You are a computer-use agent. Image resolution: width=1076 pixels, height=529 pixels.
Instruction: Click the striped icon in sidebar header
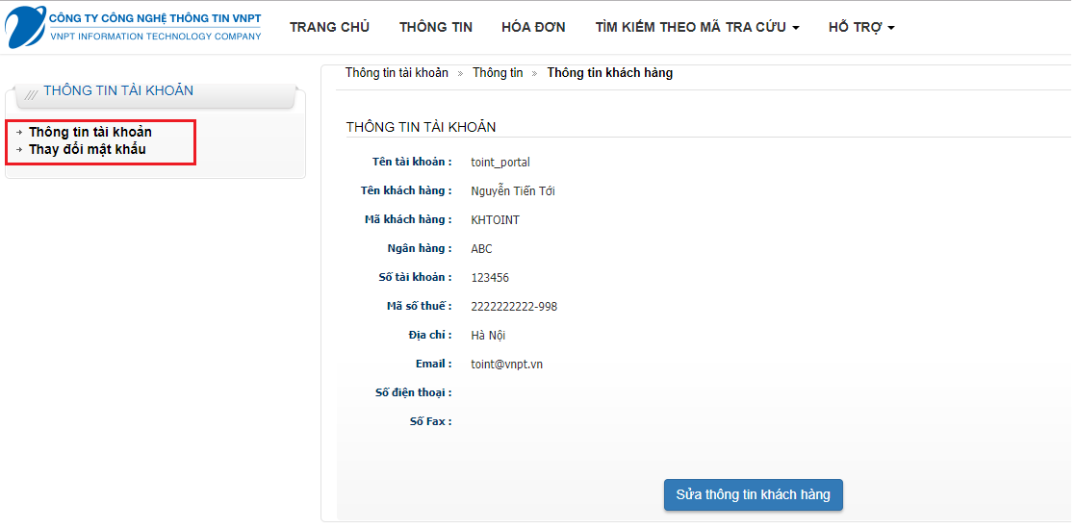click(32, 93)
